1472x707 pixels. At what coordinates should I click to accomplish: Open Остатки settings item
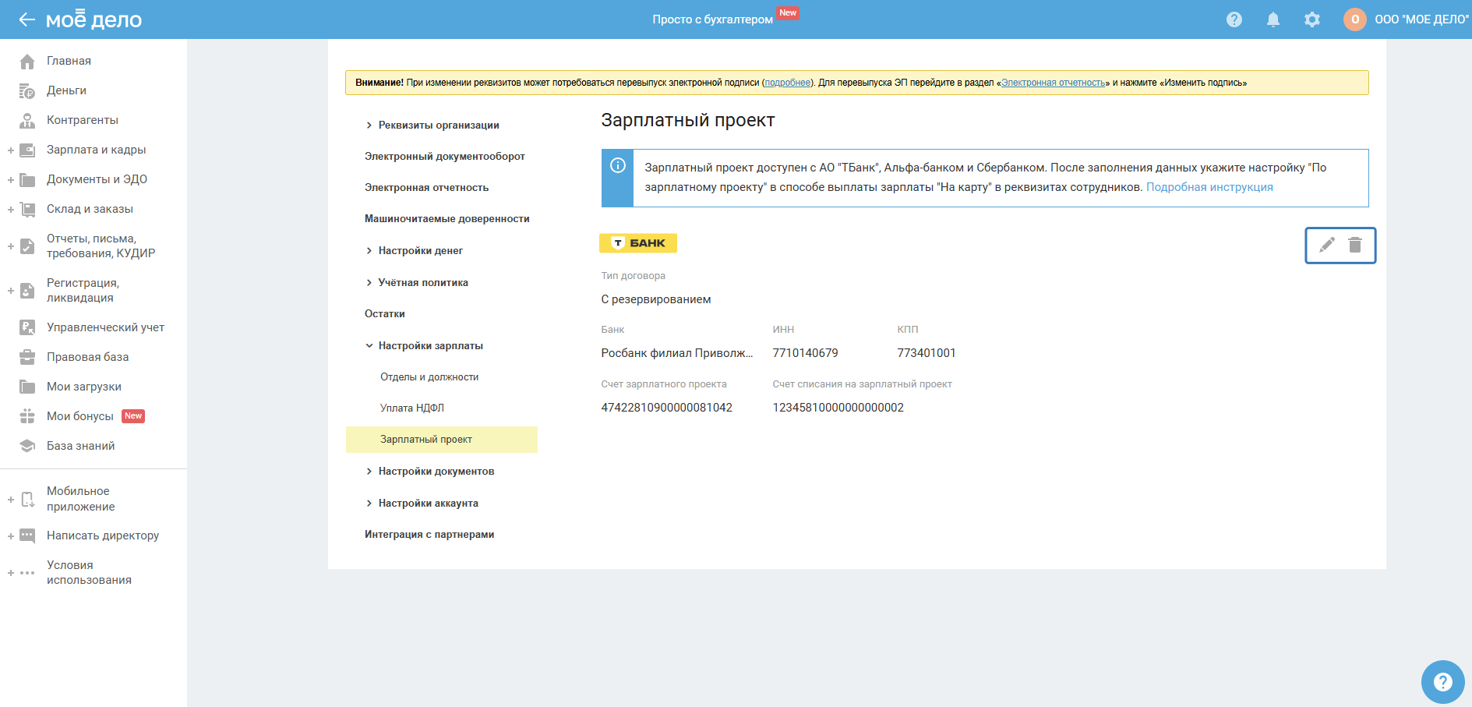point(385,313)
